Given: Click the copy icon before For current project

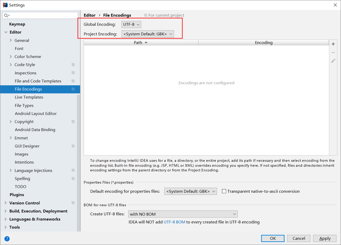Looking at the screenshot, I should (x=146, y=15).
